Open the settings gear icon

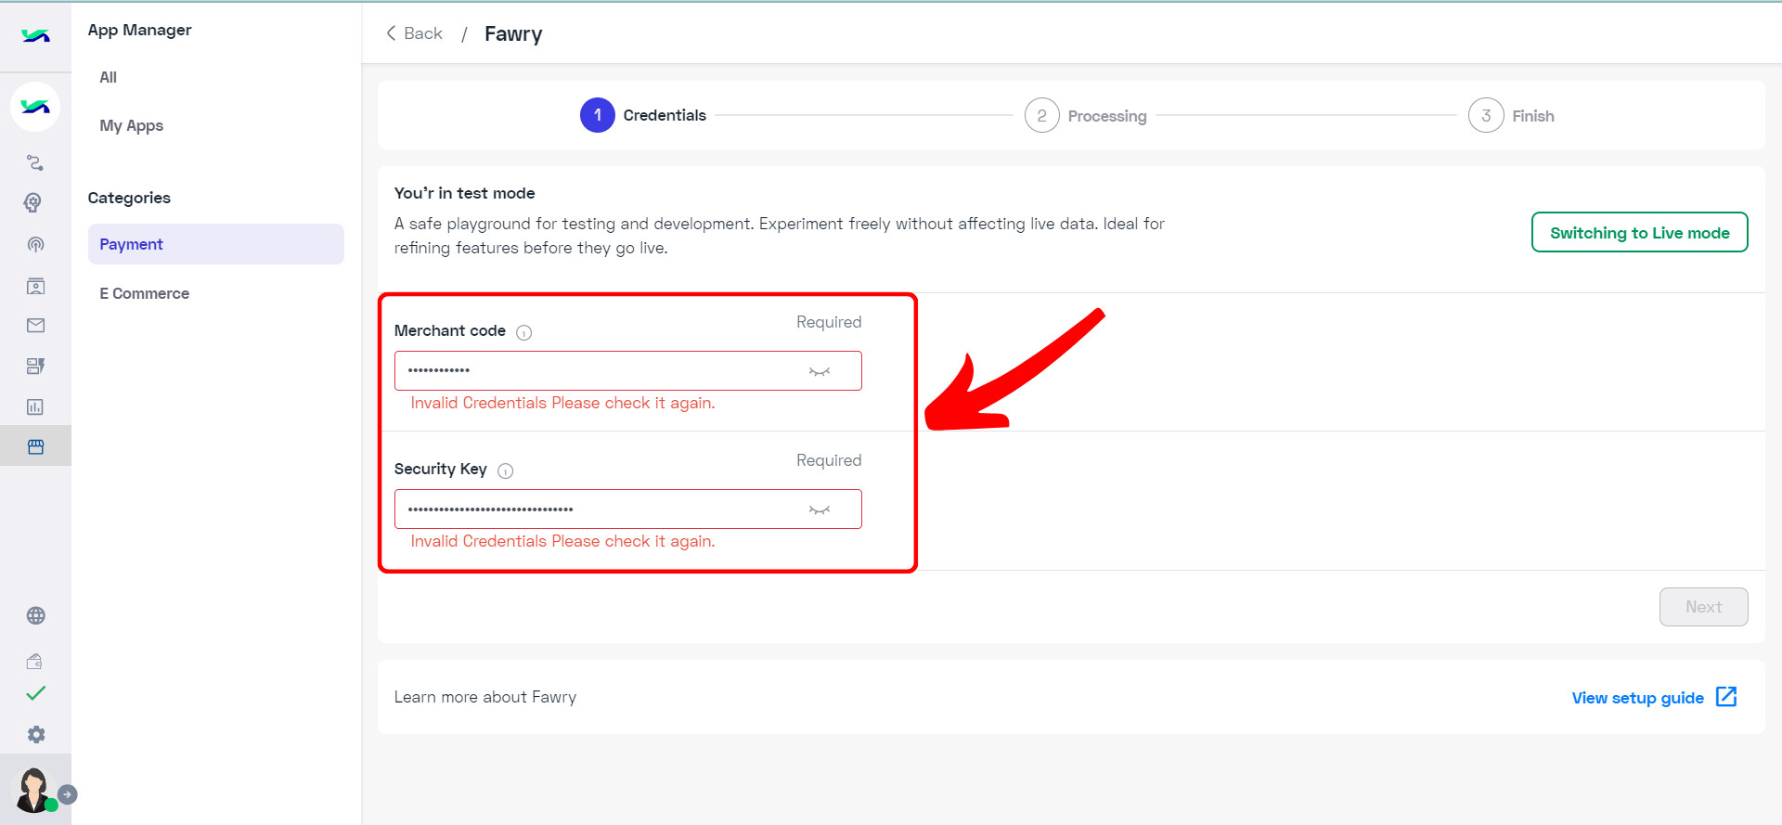(35, 735)
